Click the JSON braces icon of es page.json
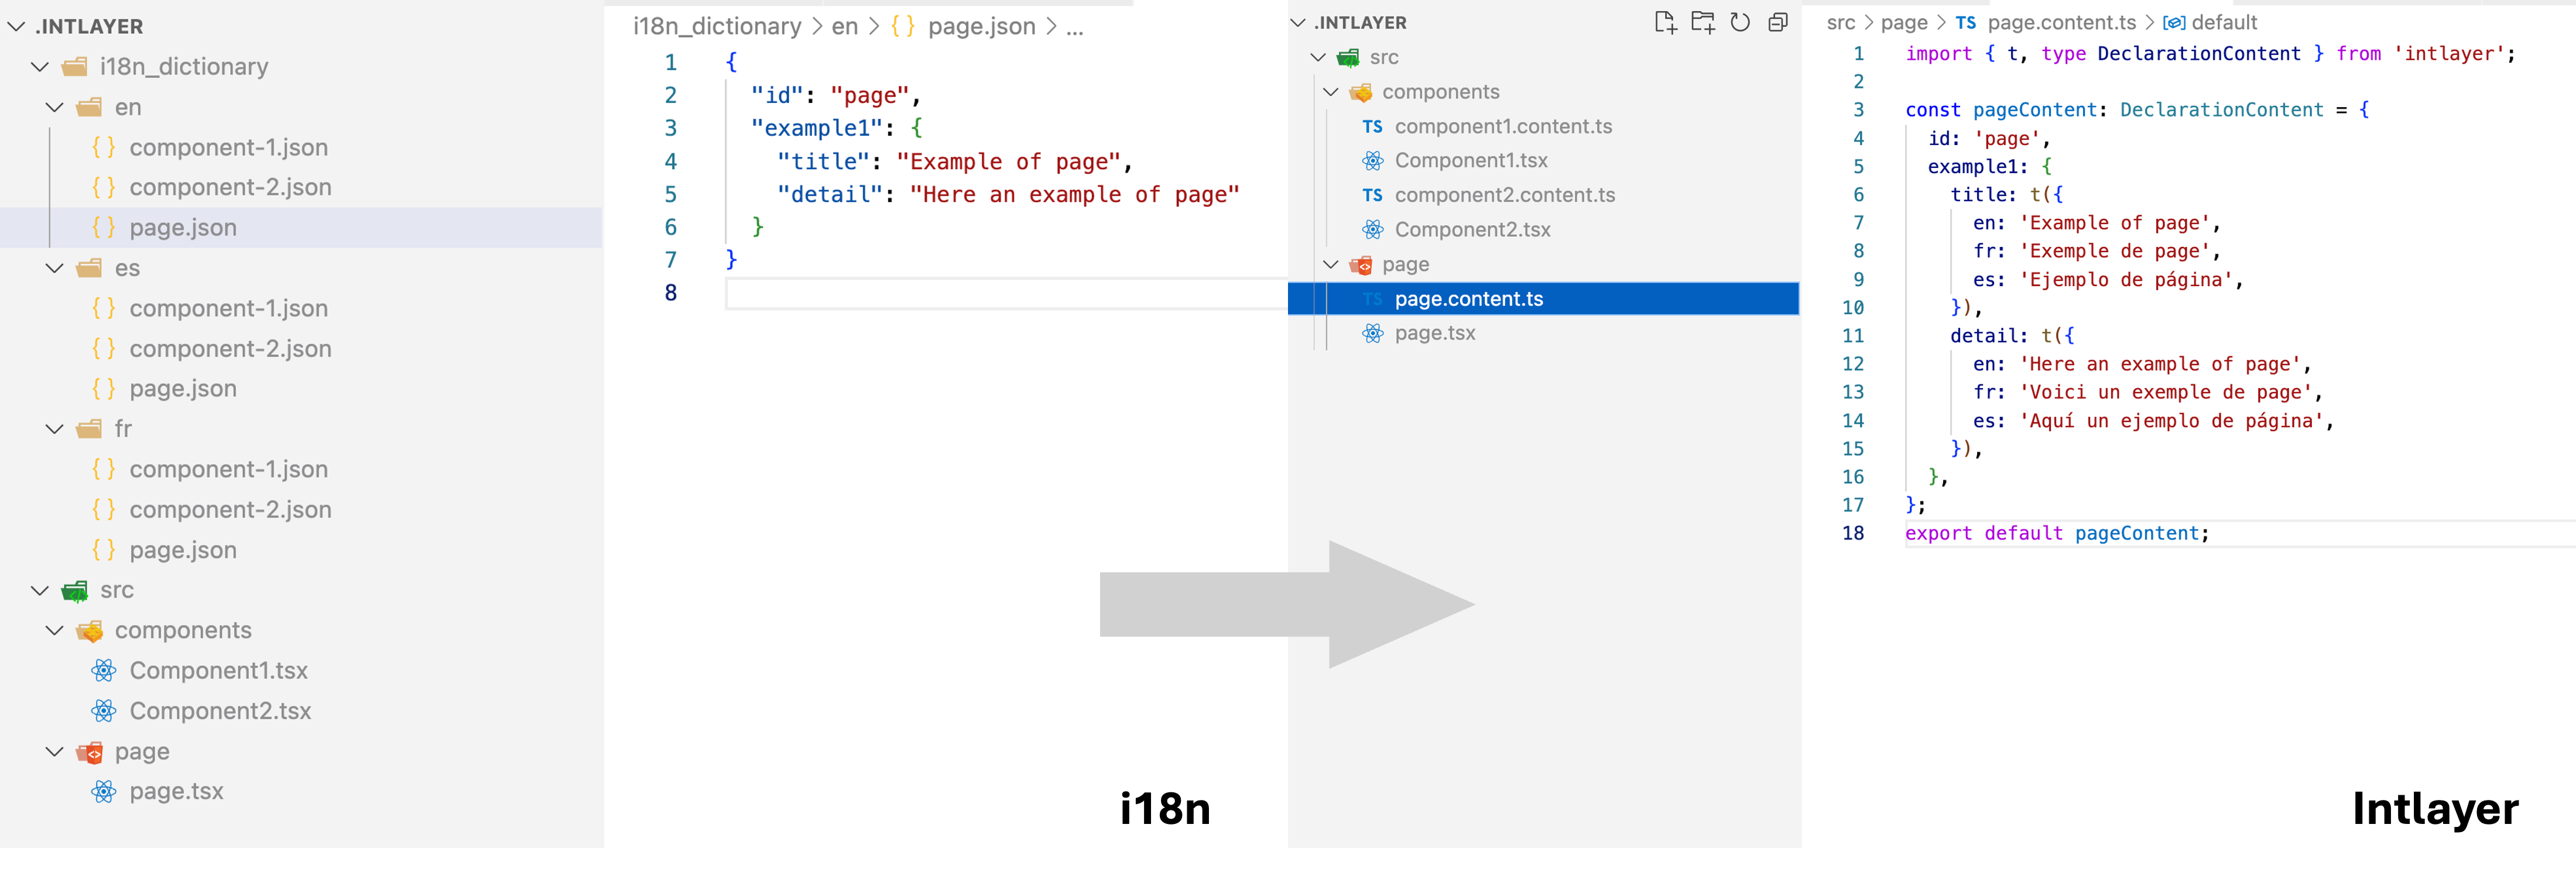 click(104, 389)
